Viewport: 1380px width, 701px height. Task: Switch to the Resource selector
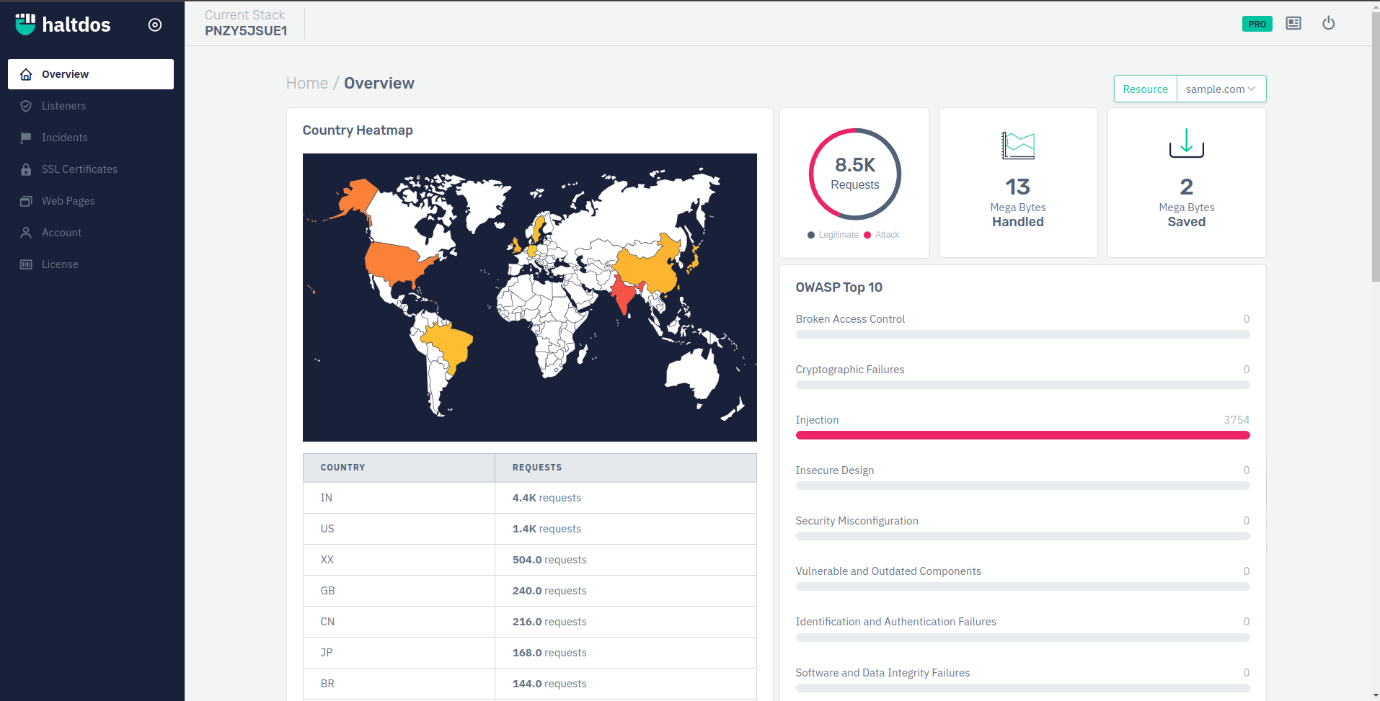1145,89
